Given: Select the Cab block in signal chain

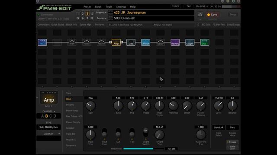Looking at the screenshot, I should coord(131,42).
